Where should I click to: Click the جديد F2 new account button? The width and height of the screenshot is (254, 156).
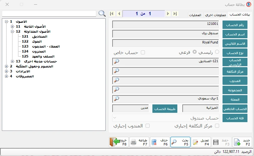(x=242, y=142)
